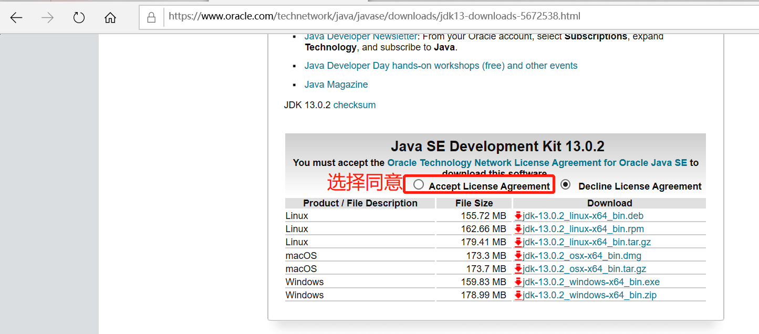
Task: Open the browser home page
Action: tap(110, 18)
